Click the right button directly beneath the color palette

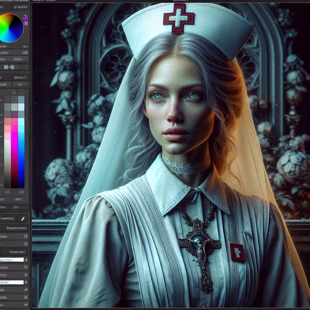18,199
